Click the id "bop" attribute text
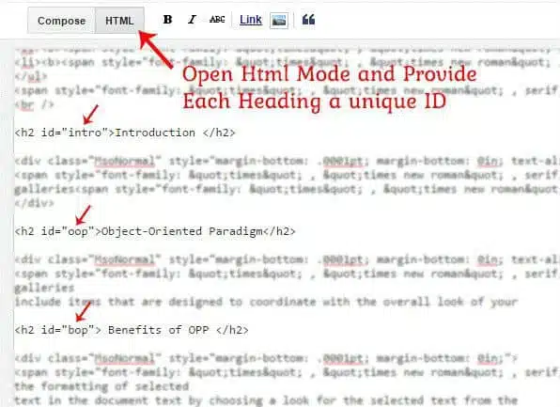Image resolution: width=560 pixels, height=407 pixels. coord(68,330)
